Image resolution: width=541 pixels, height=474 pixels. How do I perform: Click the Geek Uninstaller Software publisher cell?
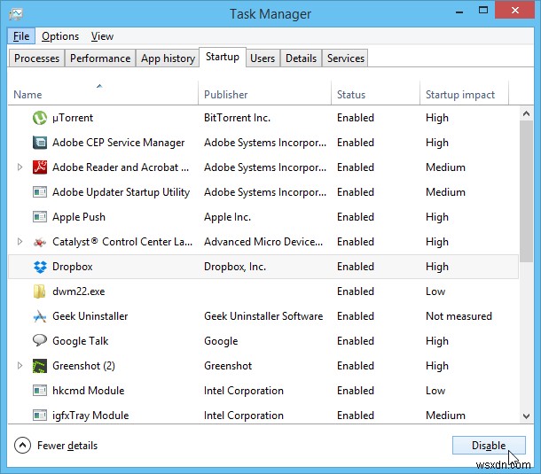pyautogui.click(x=263, y=316)
